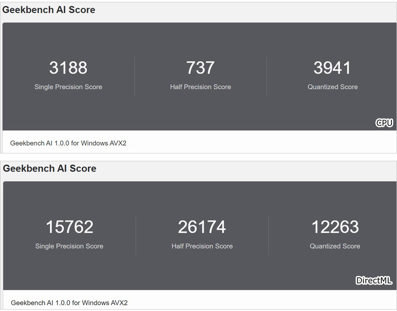Click Half Precision Score label in CPU panel

pyautogui.click(x=200, y=87)
